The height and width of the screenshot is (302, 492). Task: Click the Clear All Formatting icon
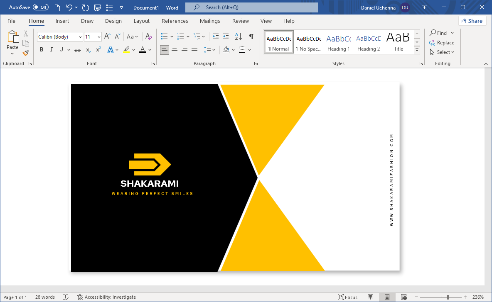(x=149, y=37)
